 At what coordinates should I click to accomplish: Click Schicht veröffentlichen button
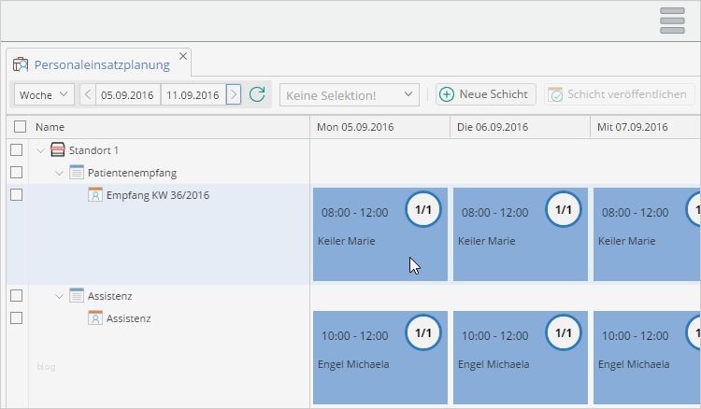click(x=621, y=94)
